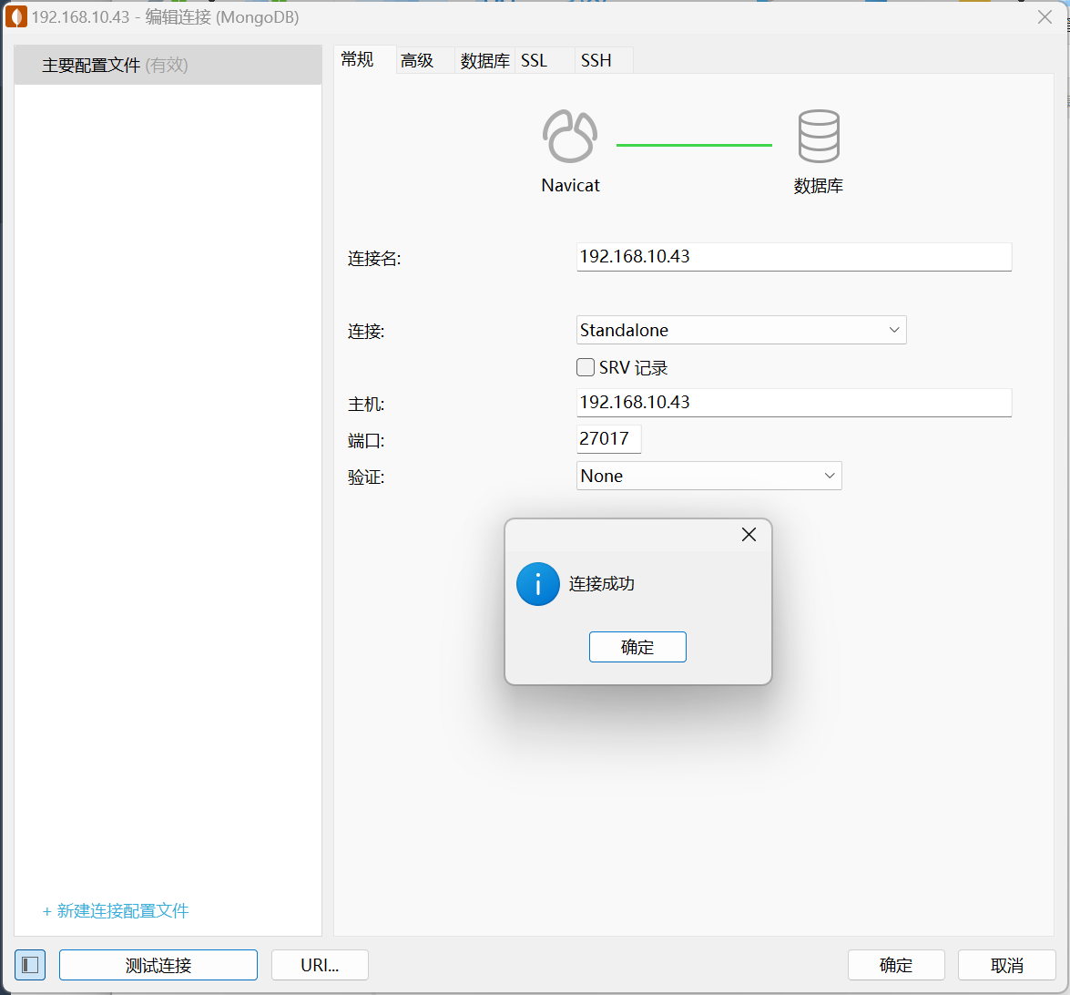
Task: Select 主要配置文件 in the profile list
Action: coord(115,66)
